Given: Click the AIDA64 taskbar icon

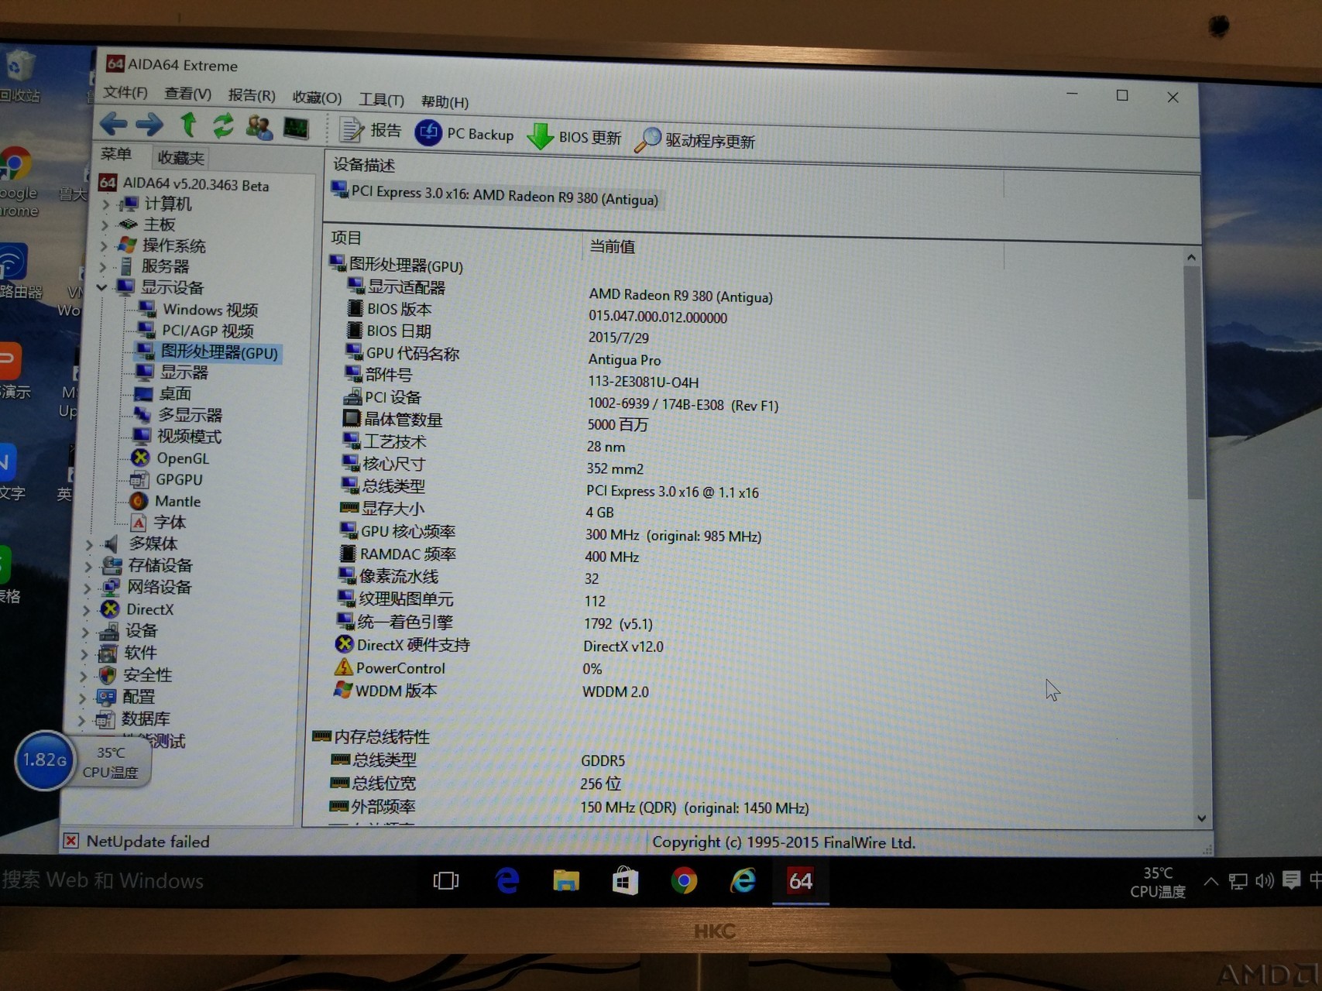Looking at the screenshot, I should click(x=801, y=881).
